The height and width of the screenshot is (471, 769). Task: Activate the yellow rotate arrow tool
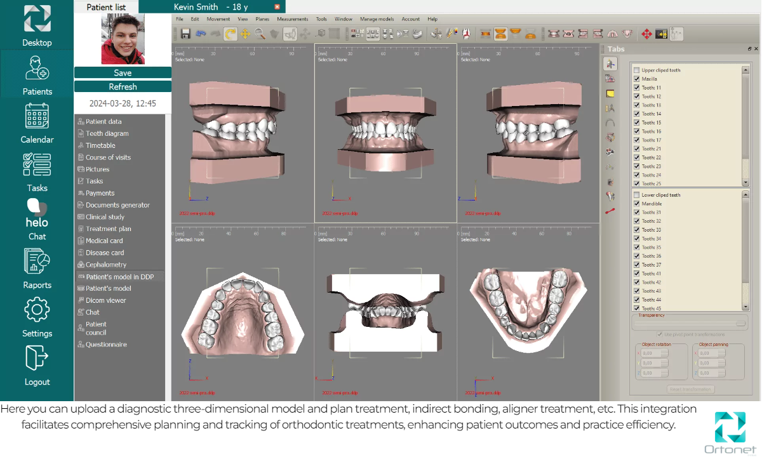coord(230,34)
